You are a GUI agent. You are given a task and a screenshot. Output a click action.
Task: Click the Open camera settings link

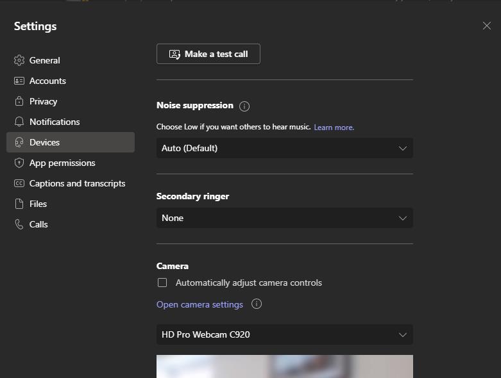(x=200, y=304)
